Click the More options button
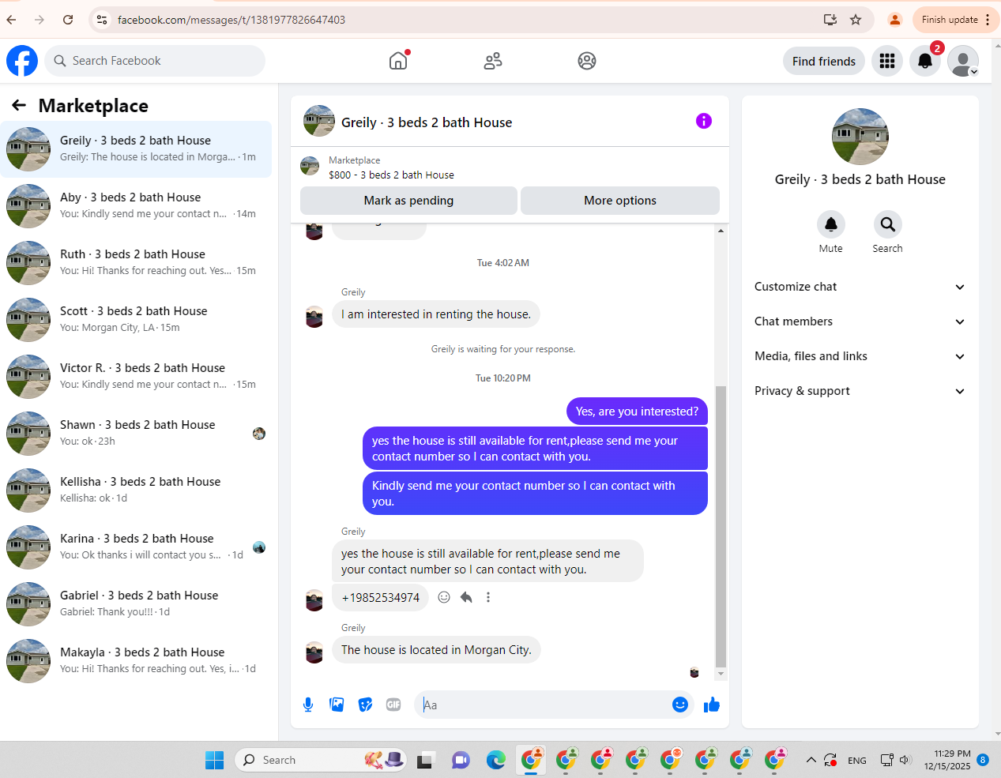Image resolution: width=1001 pixels, height=778 pixels. [x=620, y=201]
